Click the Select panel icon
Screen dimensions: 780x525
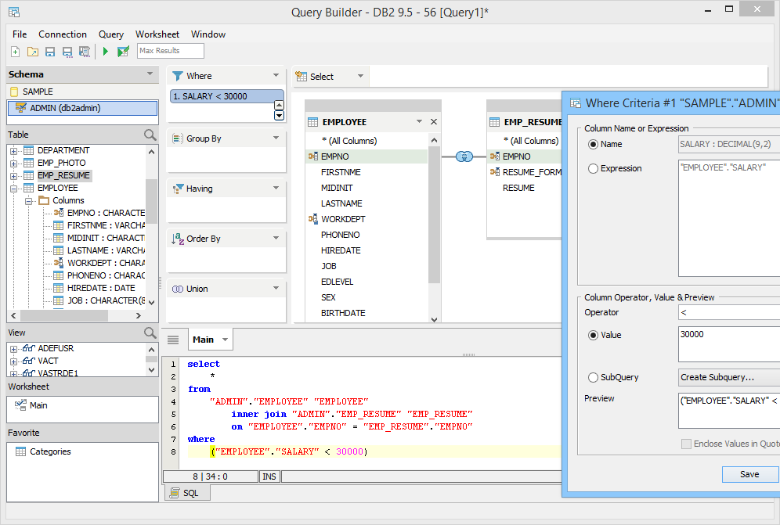click(301, 77)
